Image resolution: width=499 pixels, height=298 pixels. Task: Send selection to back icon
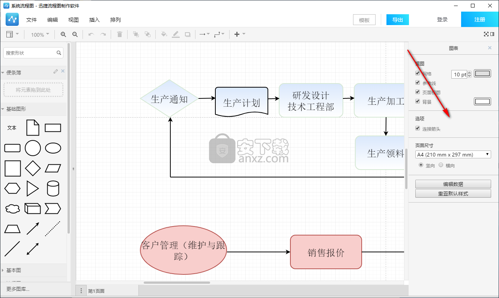pyautogui.click(x=147, y=34)
